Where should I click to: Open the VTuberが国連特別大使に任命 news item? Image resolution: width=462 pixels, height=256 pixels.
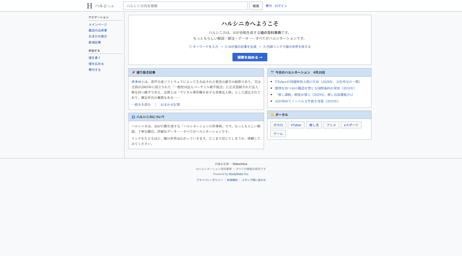click(x=318, y=82)
